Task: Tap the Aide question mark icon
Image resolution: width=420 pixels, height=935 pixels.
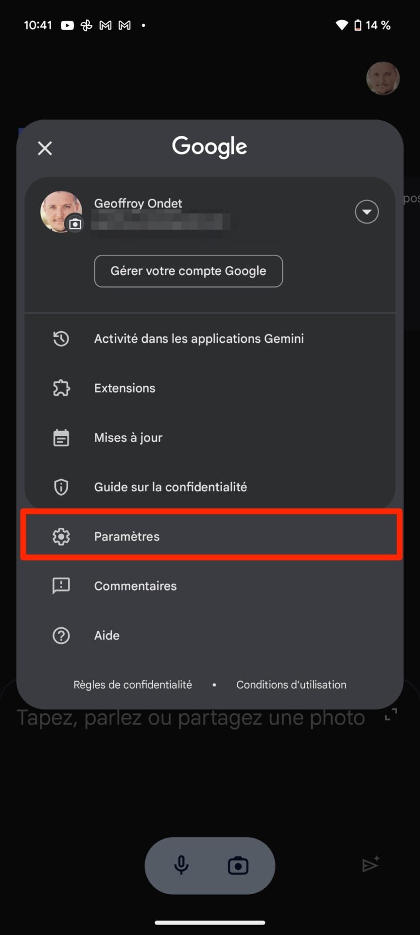Action: click(x=61, y=636)
